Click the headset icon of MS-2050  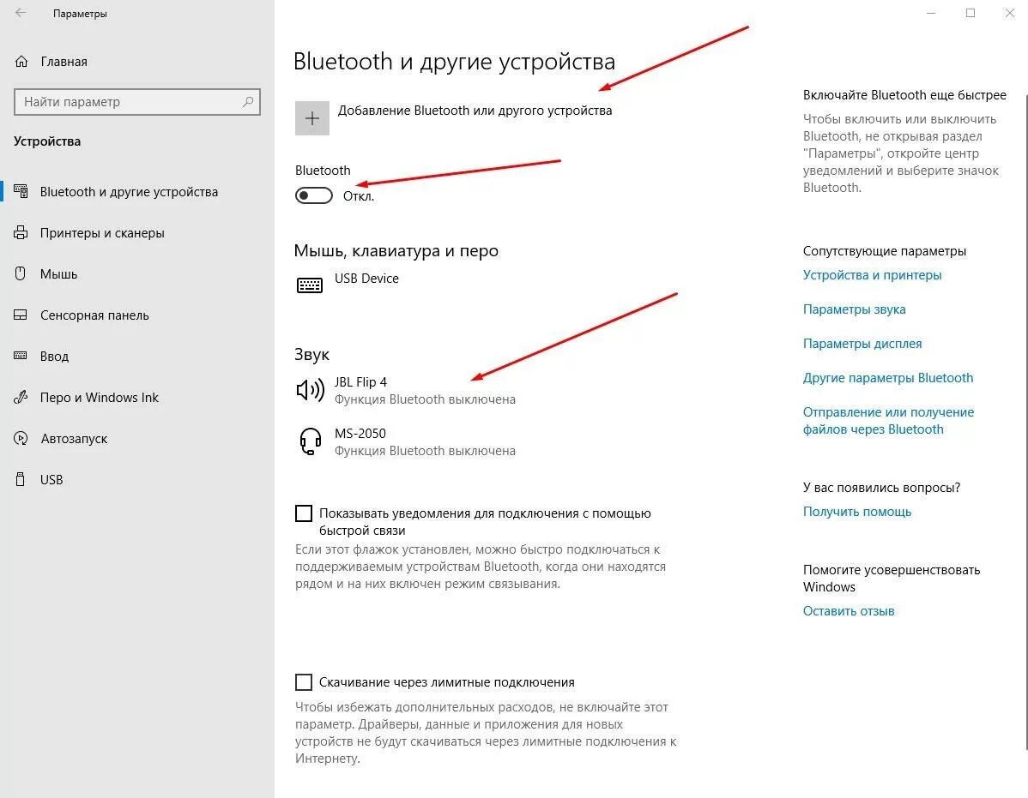click(310, 441)
